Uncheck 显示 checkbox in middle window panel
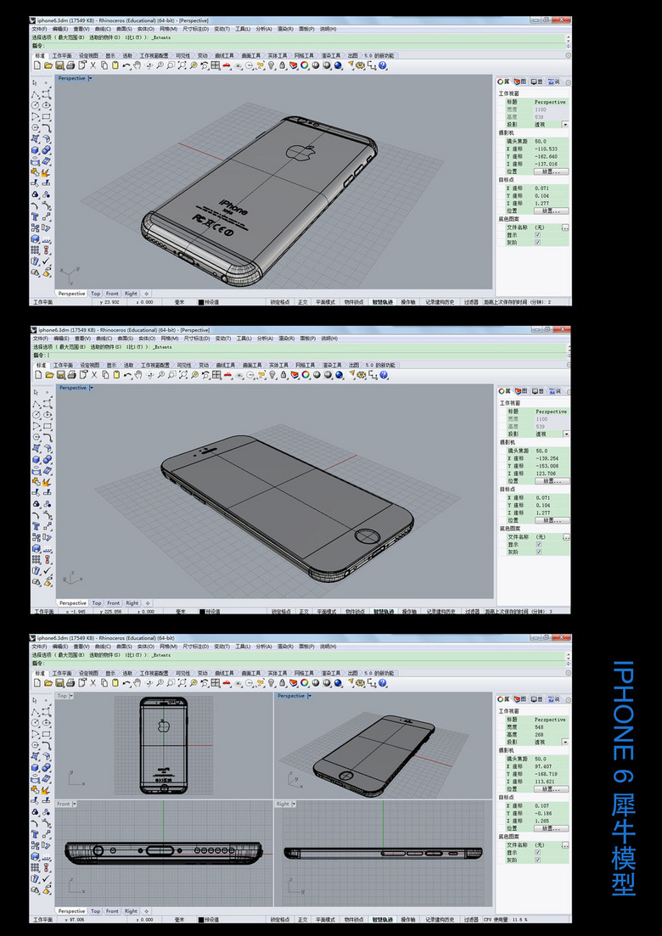662x936 pixels. 539,545
